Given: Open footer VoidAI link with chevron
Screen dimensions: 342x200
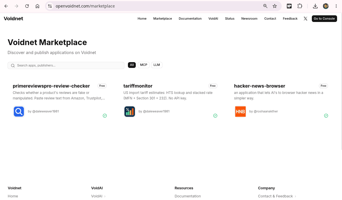Looking at the screenshot, I should coord(98,196).
